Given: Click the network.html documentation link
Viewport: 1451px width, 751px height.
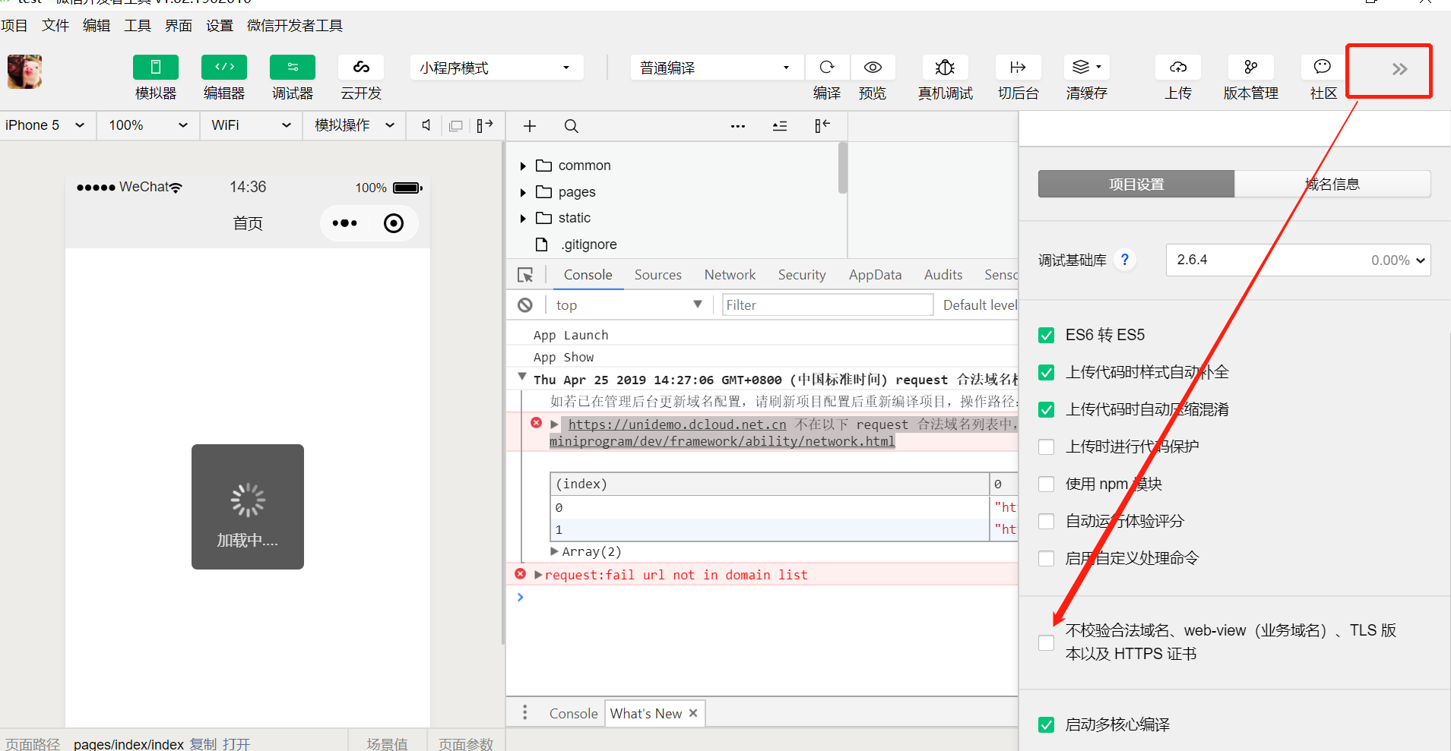Looking at the screenshot, I should 722,441.
